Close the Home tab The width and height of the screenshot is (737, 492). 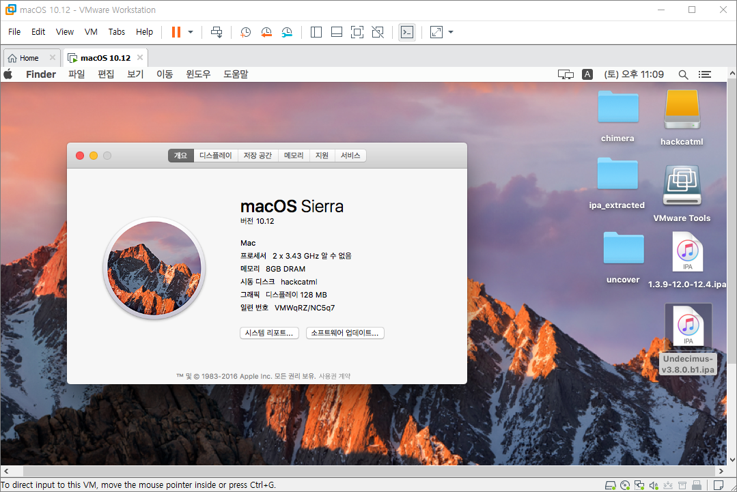point(52,57)
